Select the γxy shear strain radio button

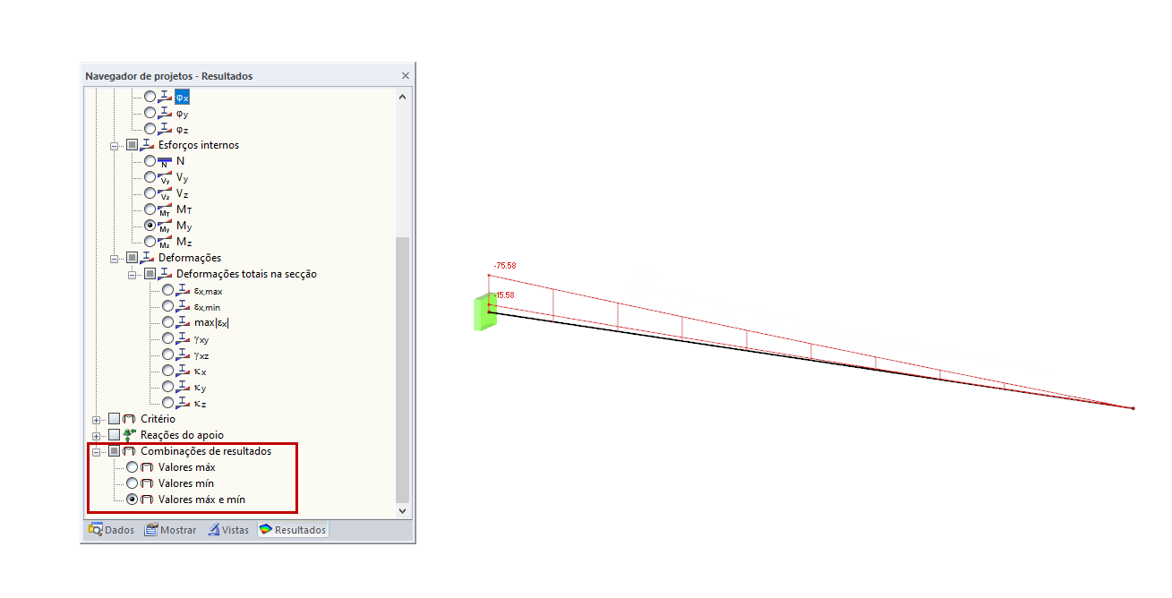click(x=167, y=338)
